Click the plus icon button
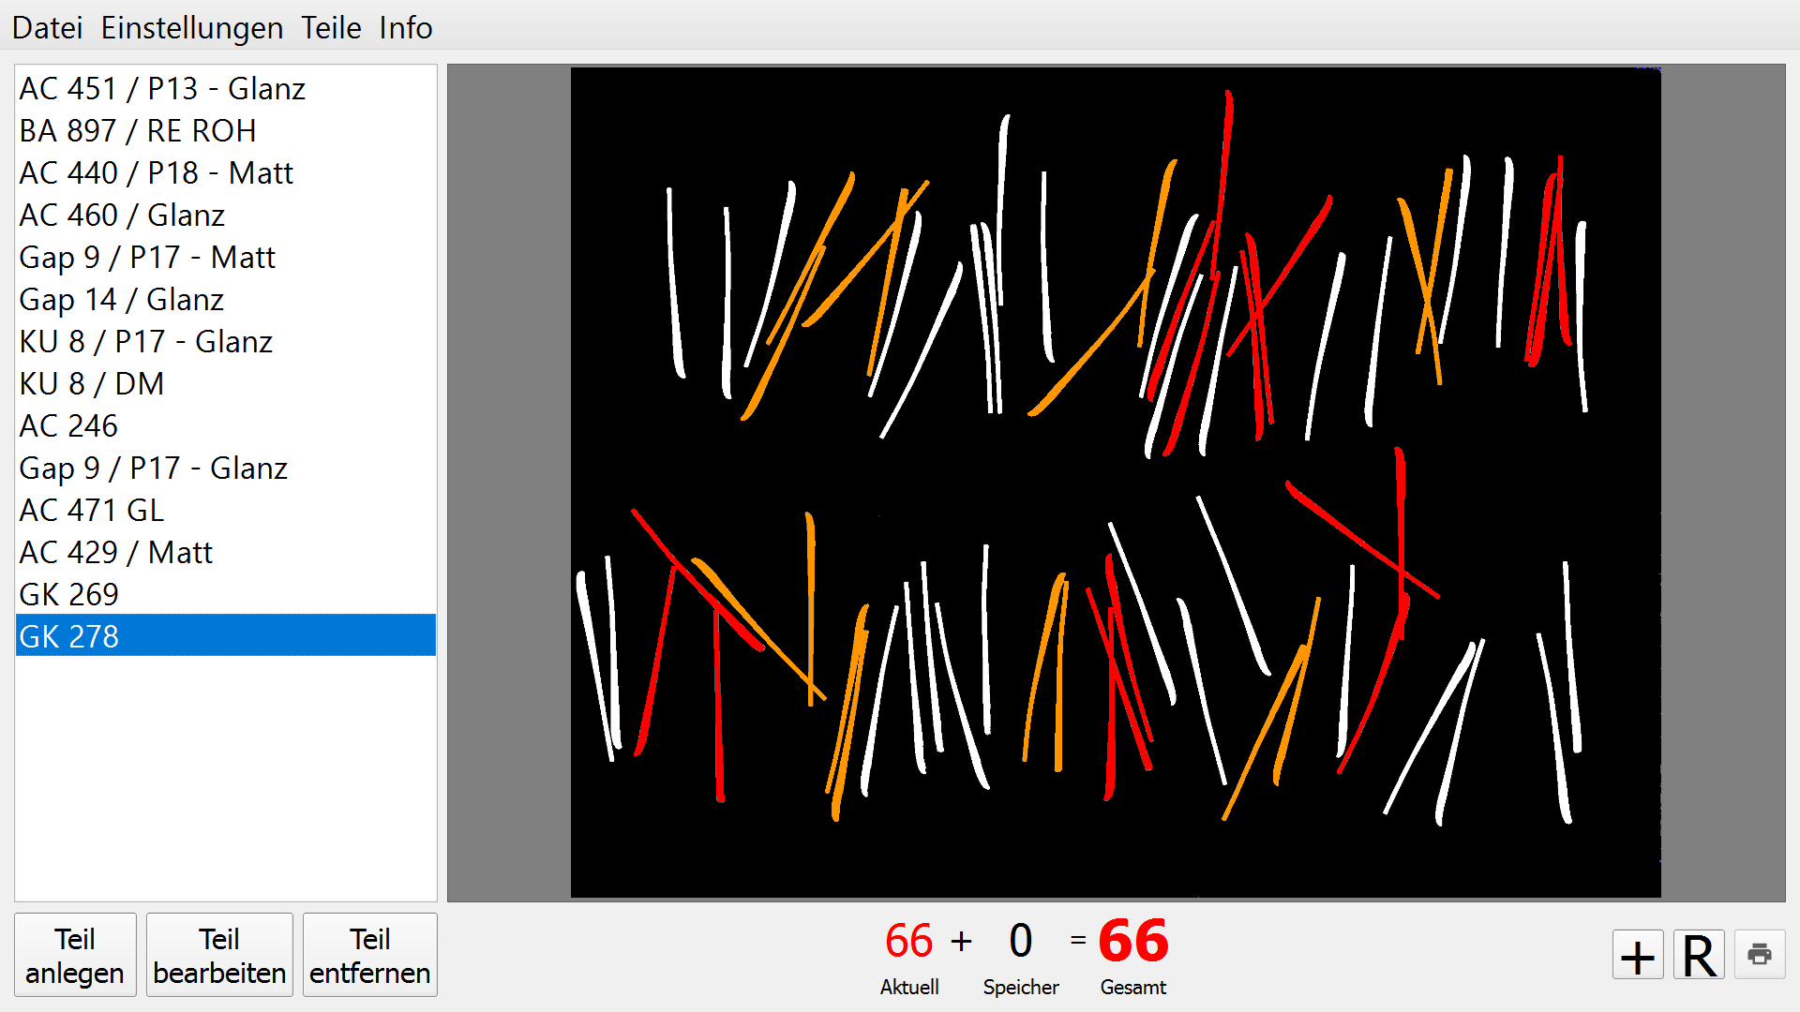The height and width of the screenshot is (1012, 1800). [x=1638, y=955]
